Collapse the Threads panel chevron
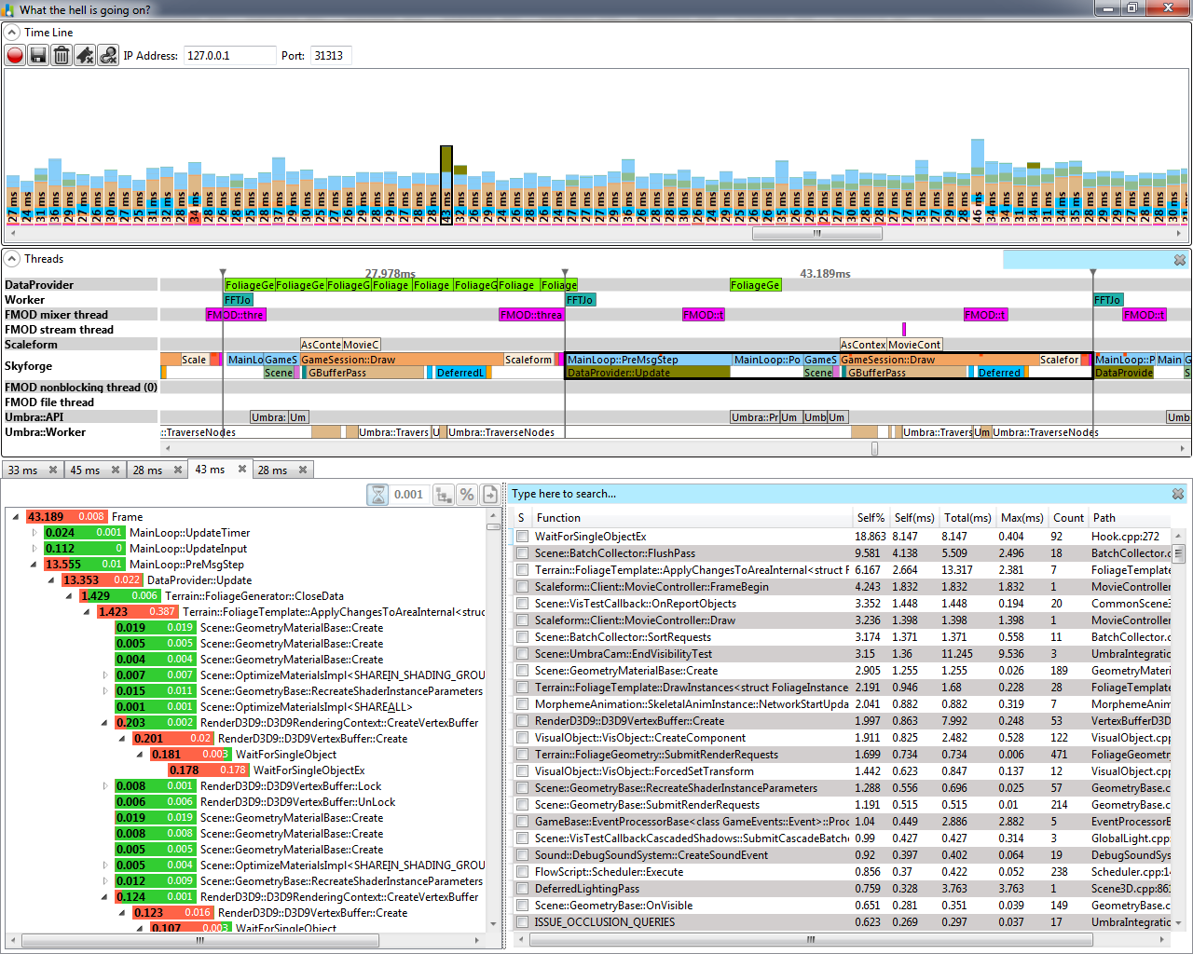This screenshot has width=1193, height=954. 12,259
